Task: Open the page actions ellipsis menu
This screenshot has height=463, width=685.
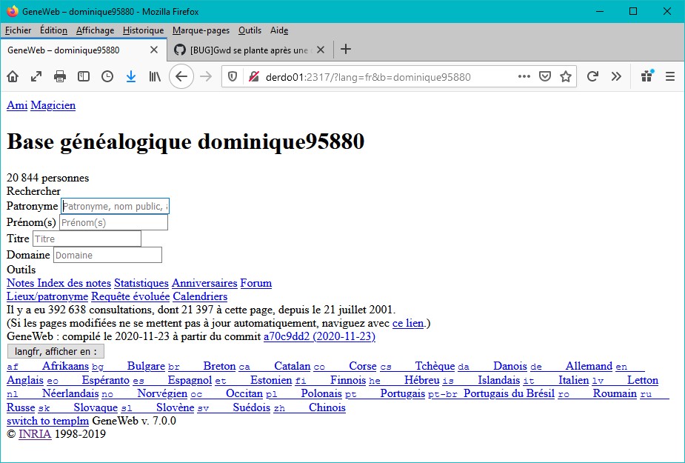Action: pyautogui.click(x=524, y=76)
